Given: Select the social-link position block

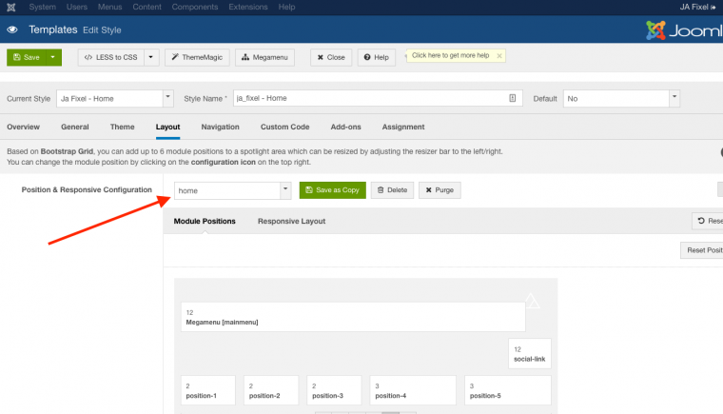Looking at the screenshot, I should (529, 353).
